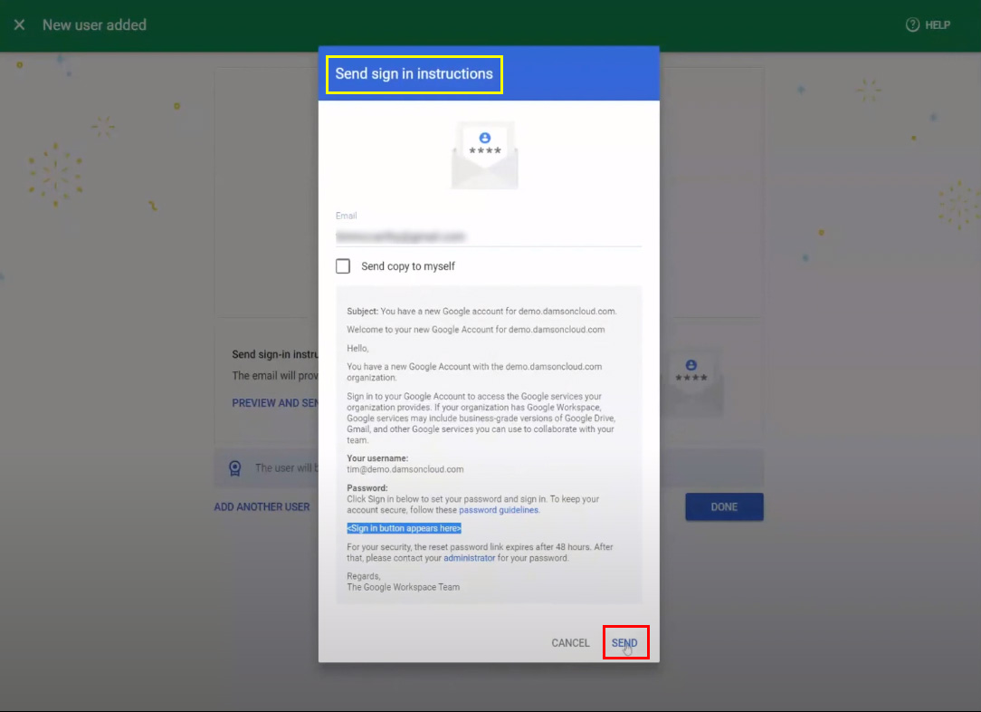Click the 'Send copy to myself' label text
The height and width of the screenshot is (712, 981).
(x=408, y=266)
